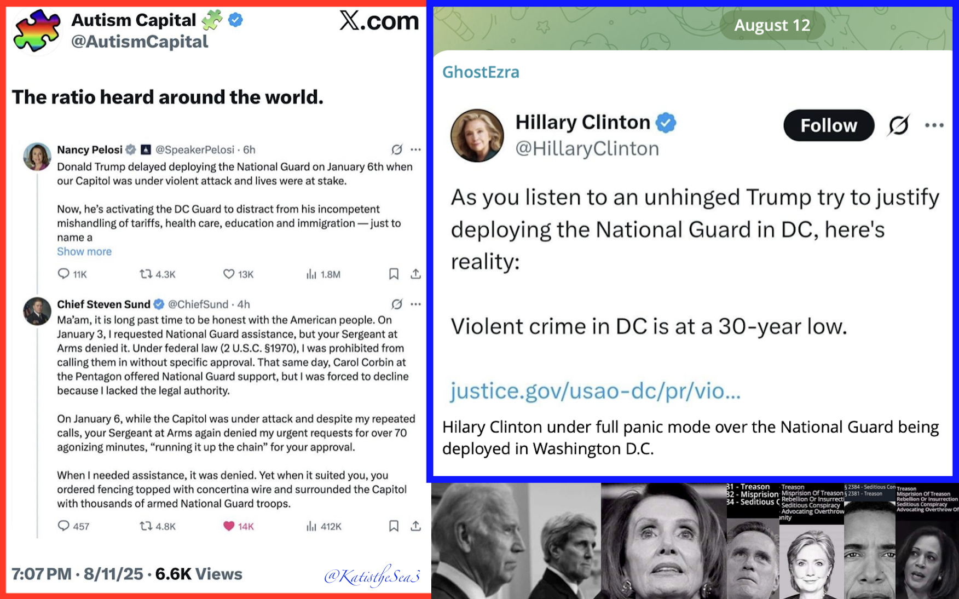This screenshot has width=959, height=599.
Task: Expand Pelosi's post with Show more
Action: [84, 251]
